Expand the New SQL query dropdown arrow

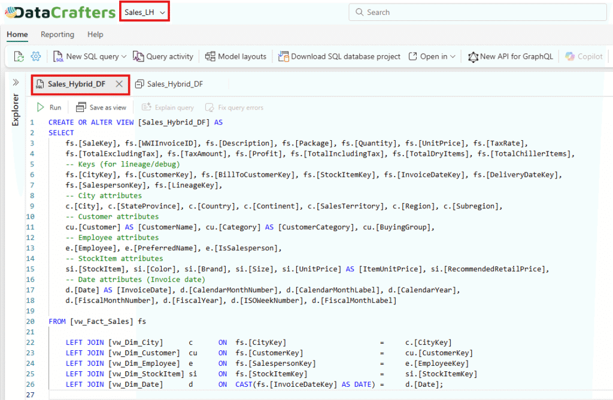pos(124,56)
